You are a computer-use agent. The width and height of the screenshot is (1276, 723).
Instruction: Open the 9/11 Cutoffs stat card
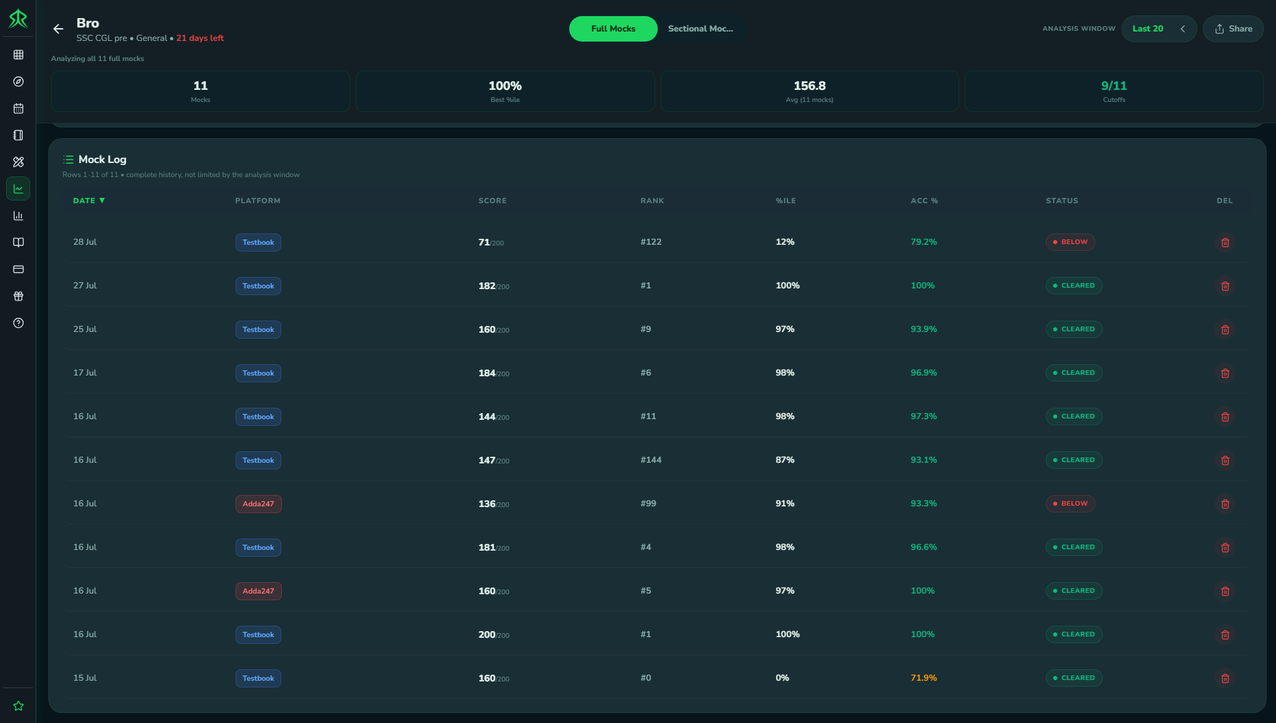pos(1114,91)
